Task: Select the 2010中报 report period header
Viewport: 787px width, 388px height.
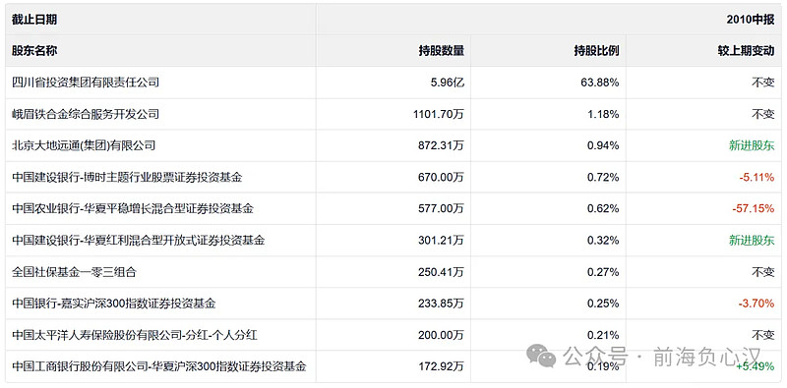Action: pos(751,20)
